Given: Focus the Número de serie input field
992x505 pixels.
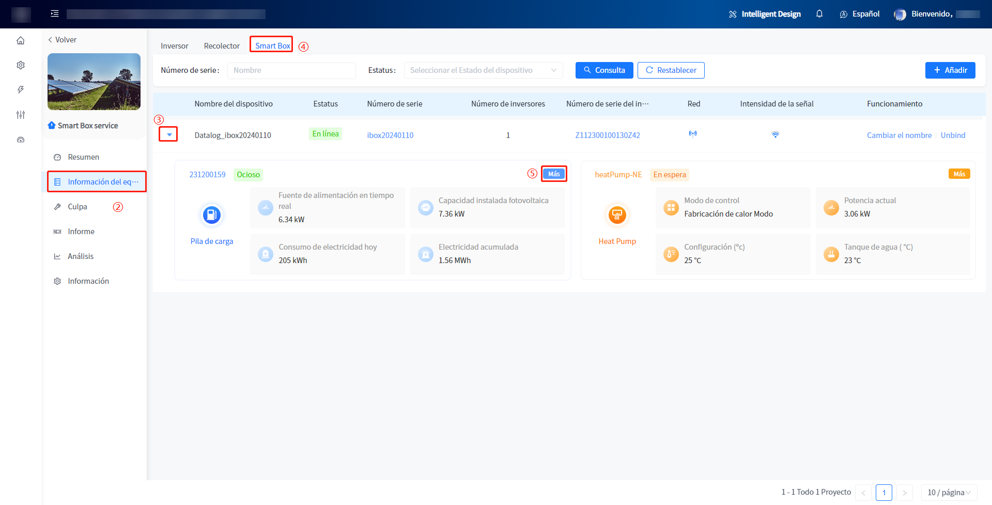Looking at the screenshot, I should (291, 70).
